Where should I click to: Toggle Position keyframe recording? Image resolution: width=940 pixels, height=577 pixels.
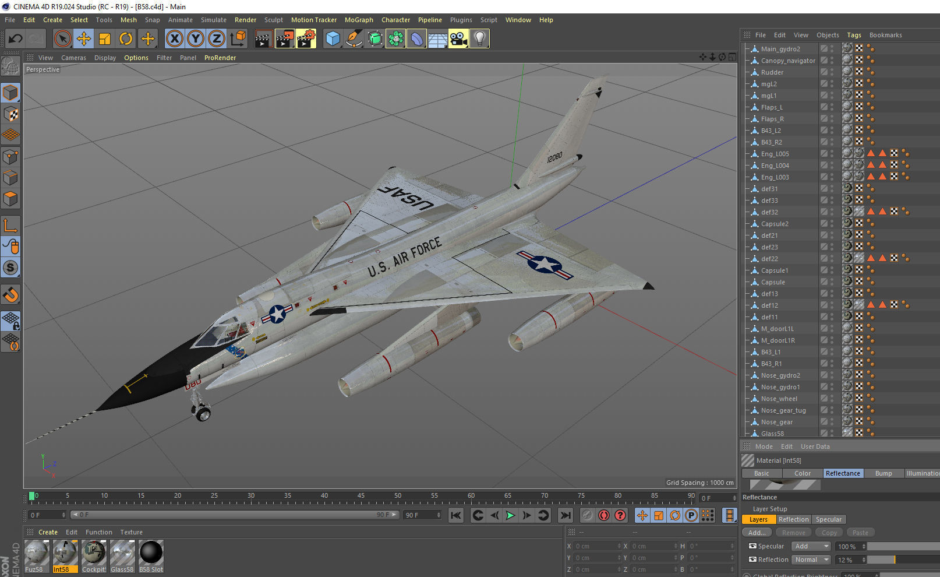pyautogui.click(x=642, y=515)
